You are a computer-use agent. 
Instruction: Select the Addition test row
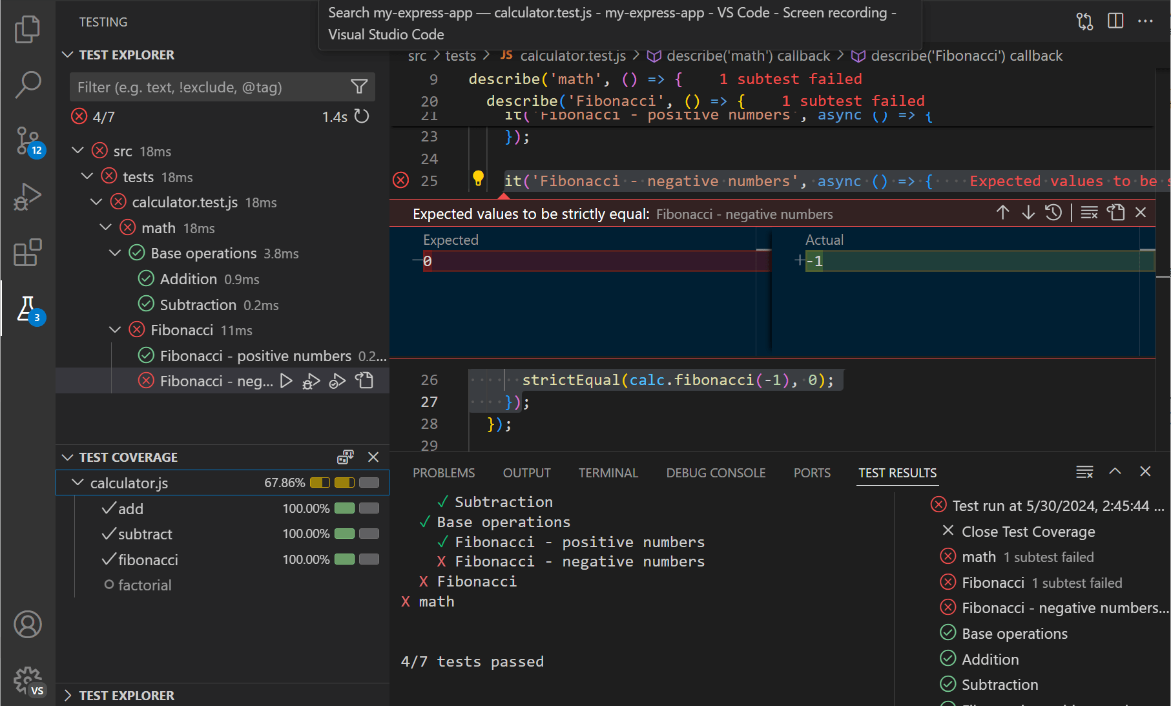point(222,278)
